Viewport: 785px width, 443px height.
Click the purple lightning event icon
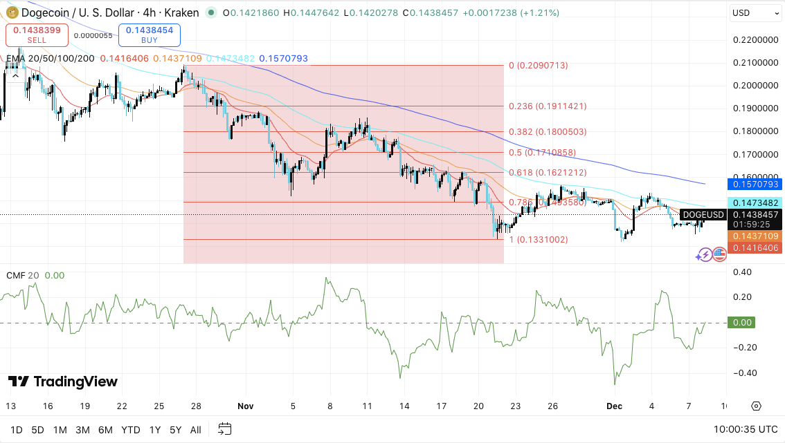pyautogui.click(x=705, y=255)
